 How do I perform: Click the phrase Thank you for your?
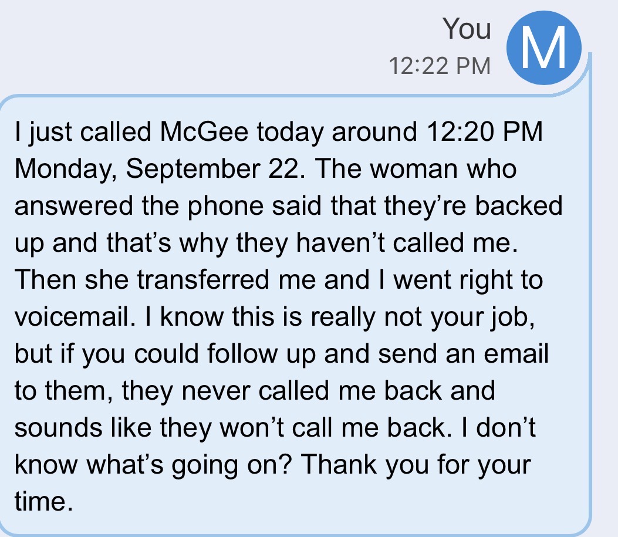[x=416, y=465]
